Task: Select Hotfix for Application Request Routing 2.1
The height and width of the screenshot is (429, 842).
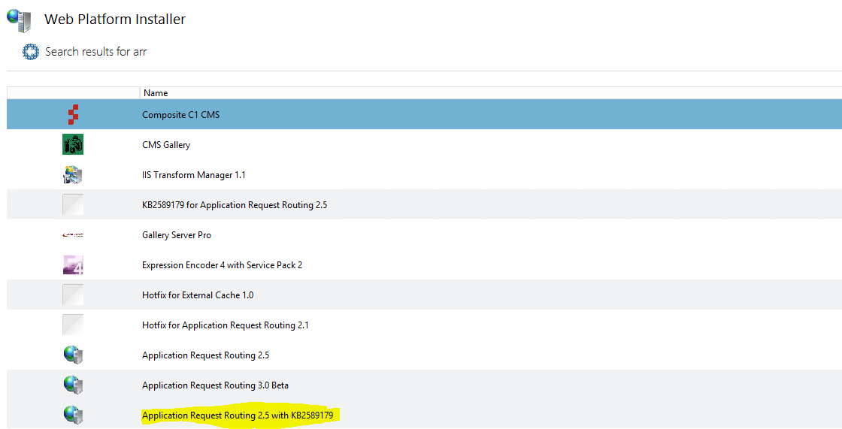Action: pyautogui.click(x=226, y=325)
